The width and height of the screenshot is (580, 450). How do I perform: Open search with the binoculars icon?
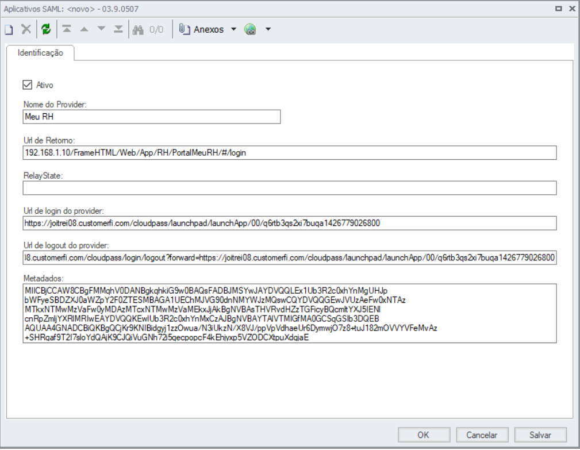tap(138, 29)
